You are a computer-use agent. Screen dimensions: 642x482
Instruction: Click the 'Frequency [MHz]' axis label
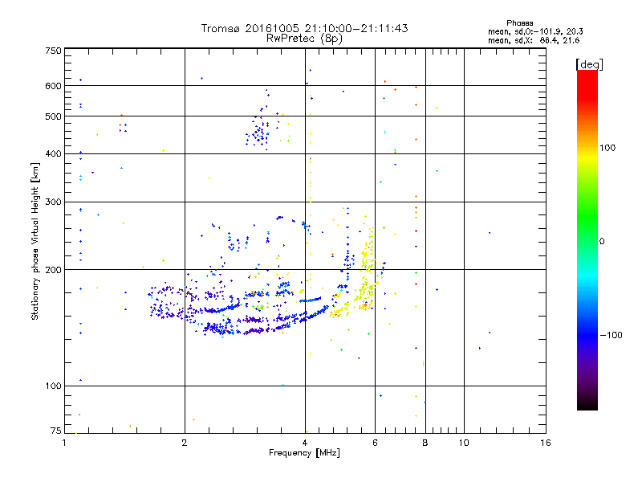tap(304, 453)
